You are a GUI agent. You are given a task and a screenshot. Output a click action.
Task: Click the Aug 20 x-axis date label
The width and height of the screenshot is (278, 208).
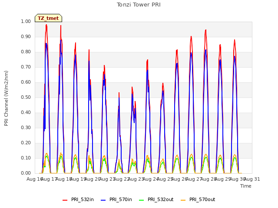(x=93, y=179)
